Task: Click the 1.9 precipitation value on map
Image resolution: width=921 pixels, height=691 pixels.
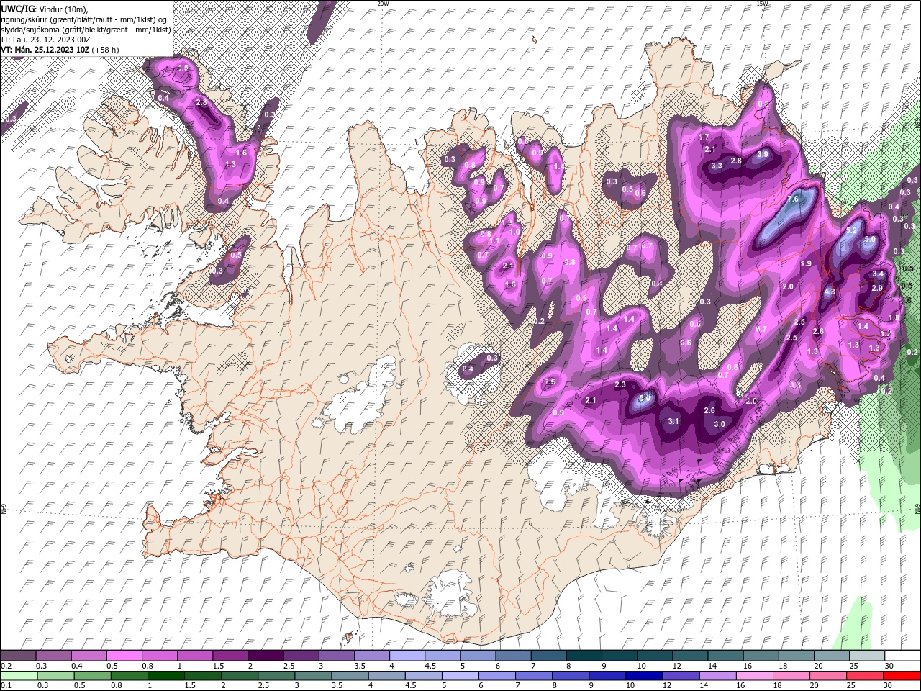Action: pos(806,263)
